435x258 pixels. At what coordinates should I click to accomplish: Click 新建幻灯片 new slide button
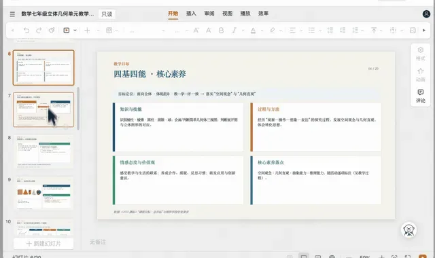(43, 244)
